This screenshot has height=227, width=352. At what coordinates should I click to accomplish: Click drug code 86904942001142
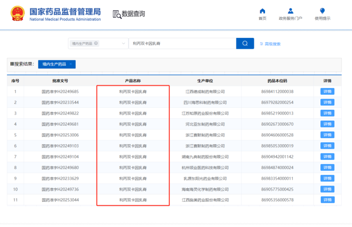[277, 157]
